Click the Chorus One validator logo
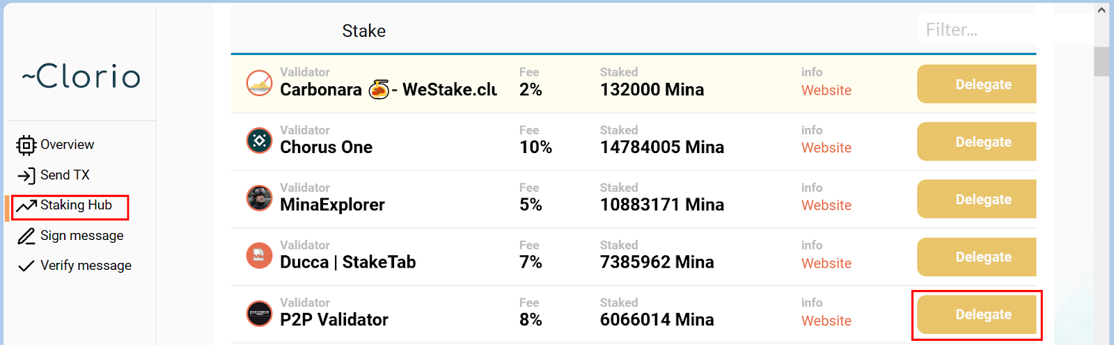The height and width of the screenshot is (345, 1114). click(260, 141)
